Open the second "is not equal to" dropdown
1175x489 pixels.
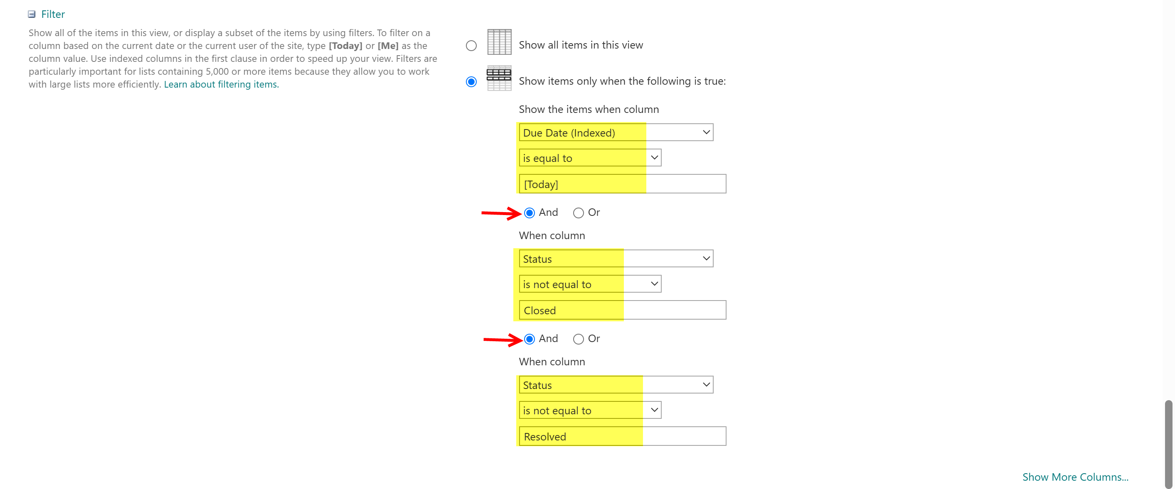(653, 410)
